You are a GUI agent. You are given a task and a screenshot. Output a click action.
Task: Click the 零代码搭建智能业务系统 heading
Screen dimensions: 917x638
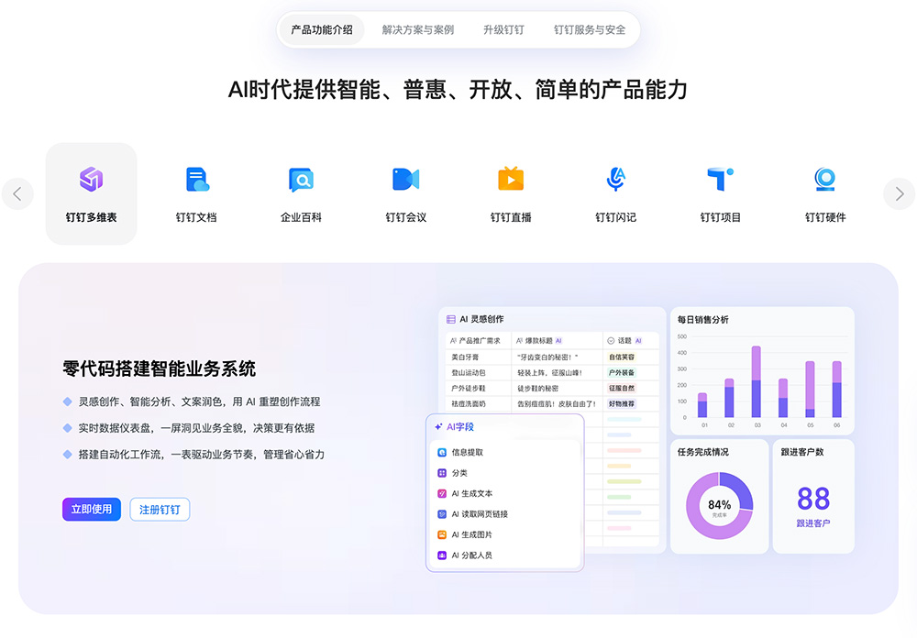[x=159, y=369]
